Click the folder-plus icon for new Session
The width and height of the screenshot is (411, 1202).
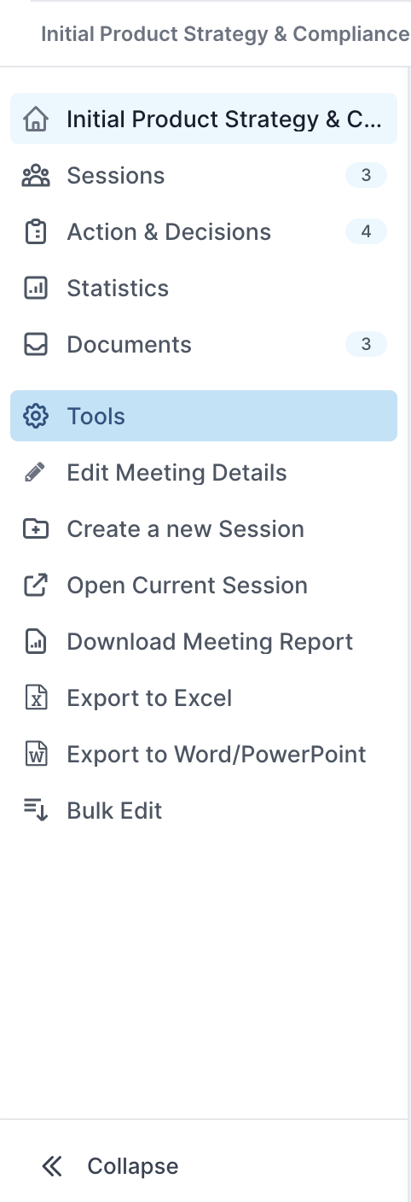pyautogui.click(x=35, y=529)
